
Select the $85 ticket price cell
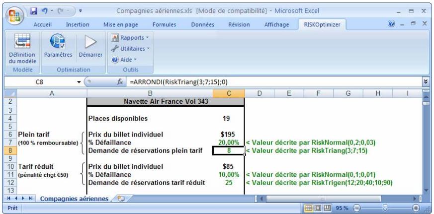tap(229, 166)
